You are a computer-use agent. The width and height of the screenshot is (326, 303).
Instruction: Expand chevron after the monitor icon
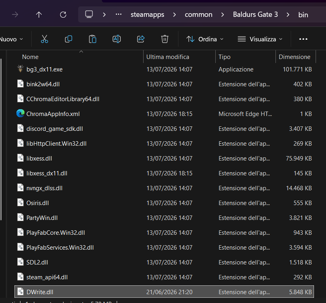point(104,14)
